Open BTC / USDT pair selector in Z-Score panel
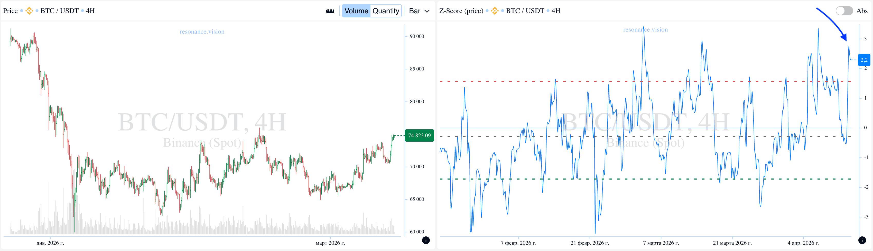The width and height of the screenshot is (873, 251). [x=525, y=11]
